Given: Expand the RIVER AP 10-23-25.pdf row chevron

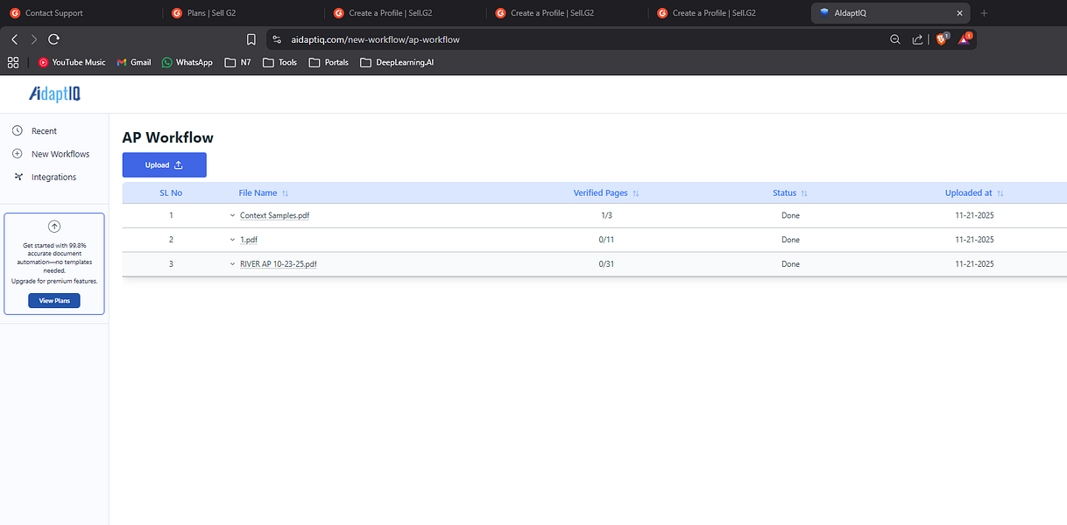Looking at the screenshot, I should [233, 263].
